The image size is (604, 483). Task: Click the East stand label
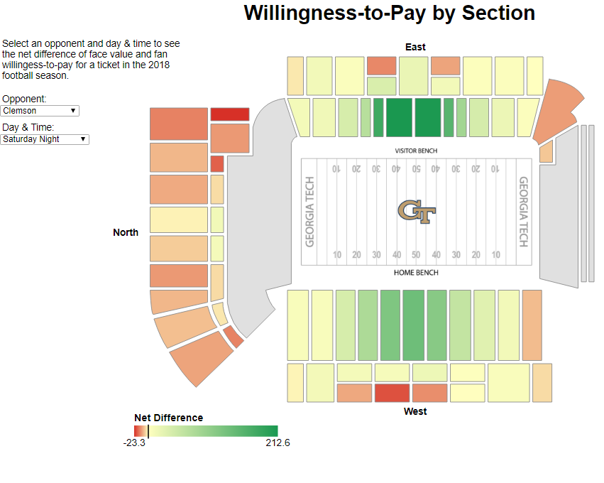[x=415, y=47]
